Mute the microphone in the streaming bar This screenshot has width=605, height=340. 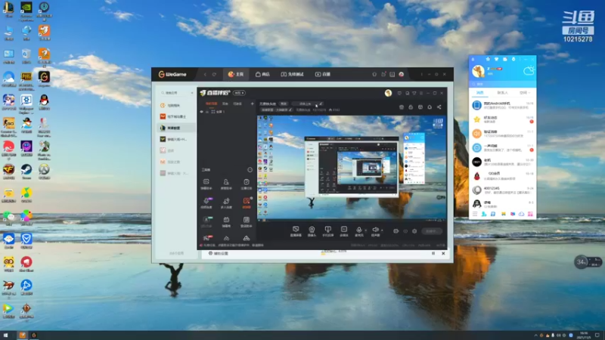358,231
